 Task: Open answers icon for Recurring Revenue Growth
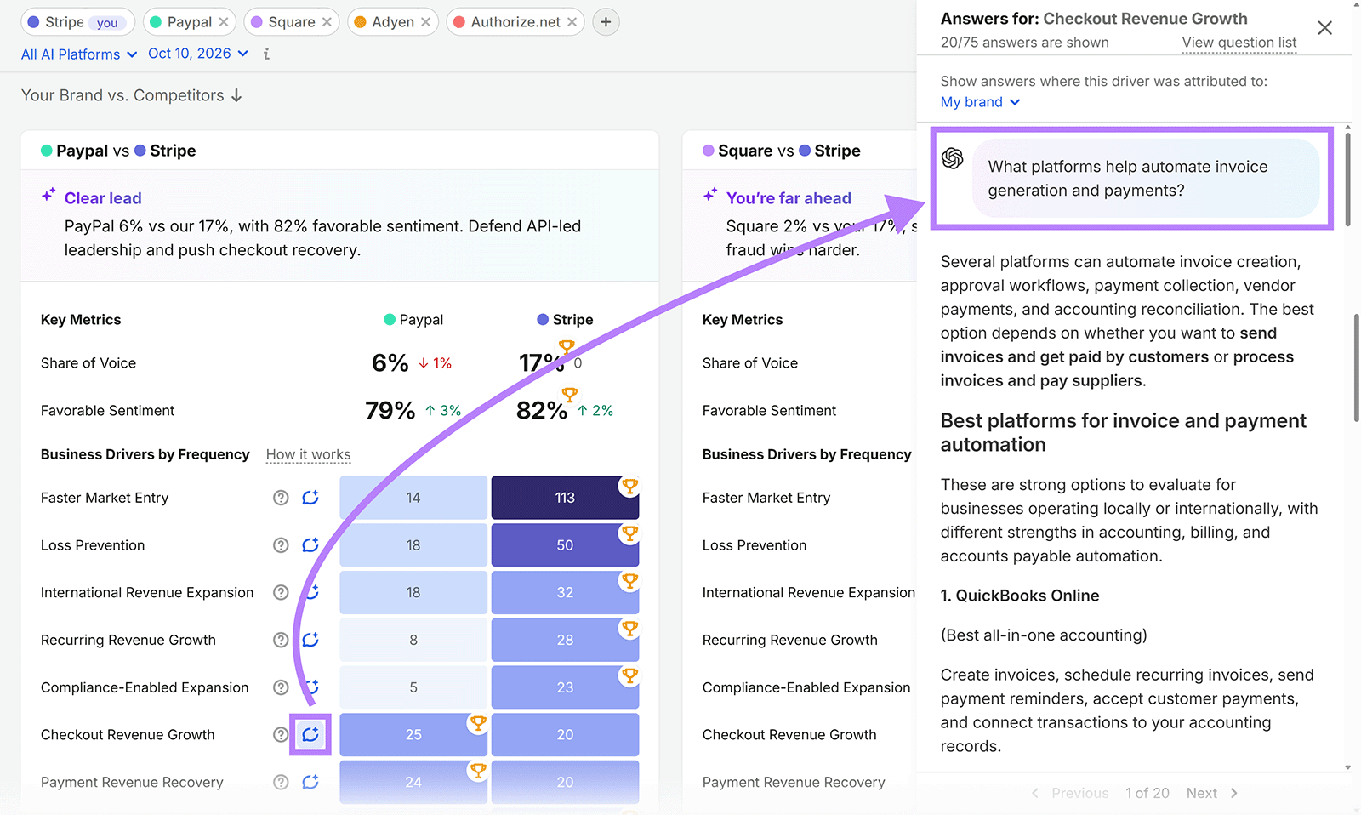[x=310, y=640]
